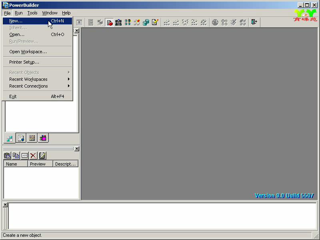This screenshot has height=240, width=320.
Task: Click the PowerBuilder title bar icon
Action: pyautogui.click(x=5, y=5)
